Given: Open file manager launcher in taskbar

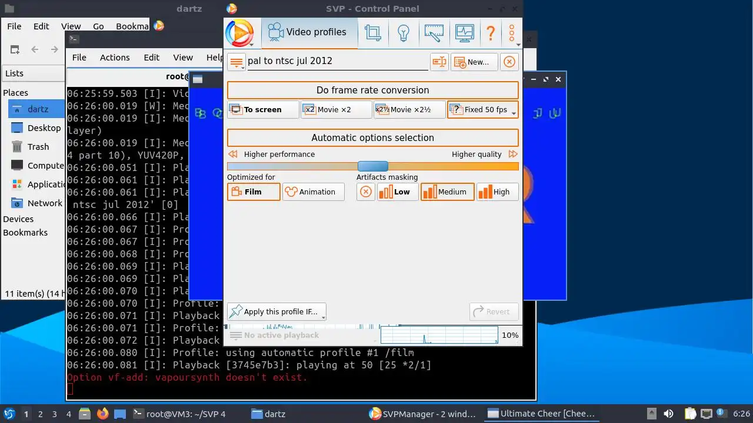Looking at the screenshot, I should tap(85, 414).
